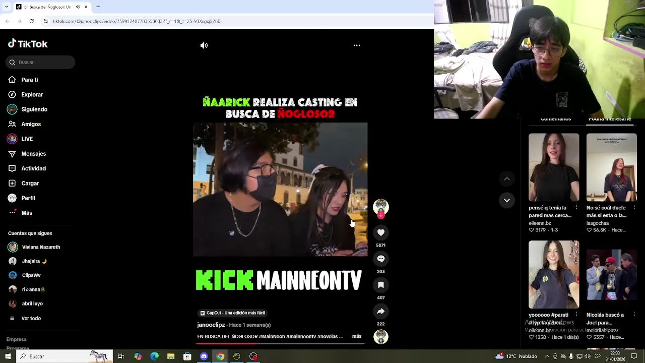
Task: Open File Explorer from taskbar
Action: coord(171,356)
